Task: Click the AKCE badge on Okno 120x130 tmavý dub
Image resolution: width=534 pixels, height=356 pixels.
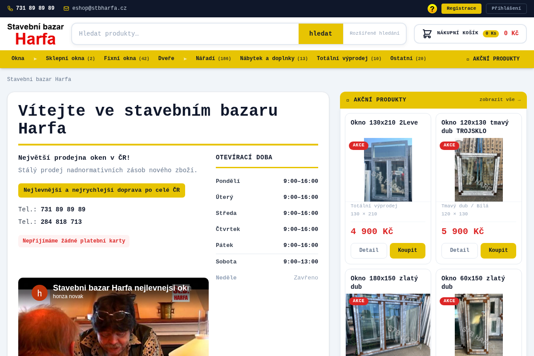Action: point(449,146)
